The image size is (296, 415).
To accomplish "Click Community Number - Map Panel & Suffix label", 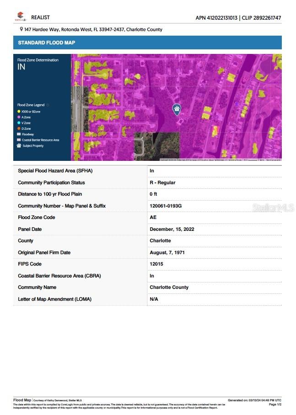I will click(x=62, y=206).
